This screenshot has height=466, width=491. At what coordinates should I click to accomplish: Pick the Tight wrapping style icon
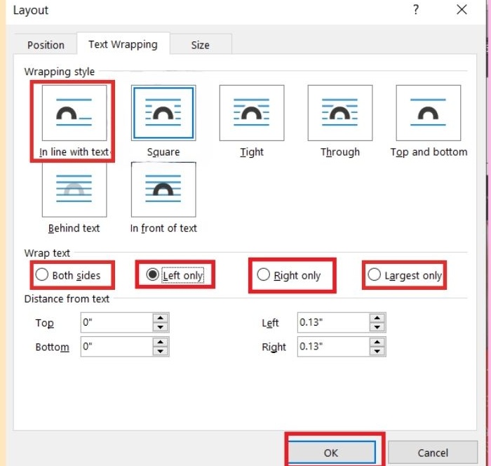point(251,113)
